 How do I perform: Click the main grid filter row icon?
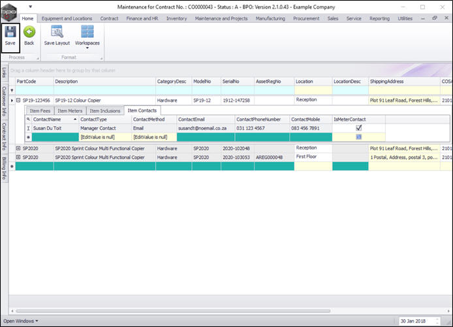pyautogui.click(x=12, y=90)
